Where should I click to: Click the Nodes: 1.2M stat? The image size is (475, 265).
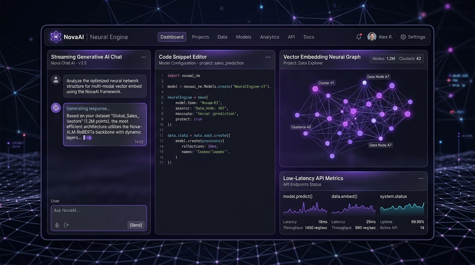(384, 59)
